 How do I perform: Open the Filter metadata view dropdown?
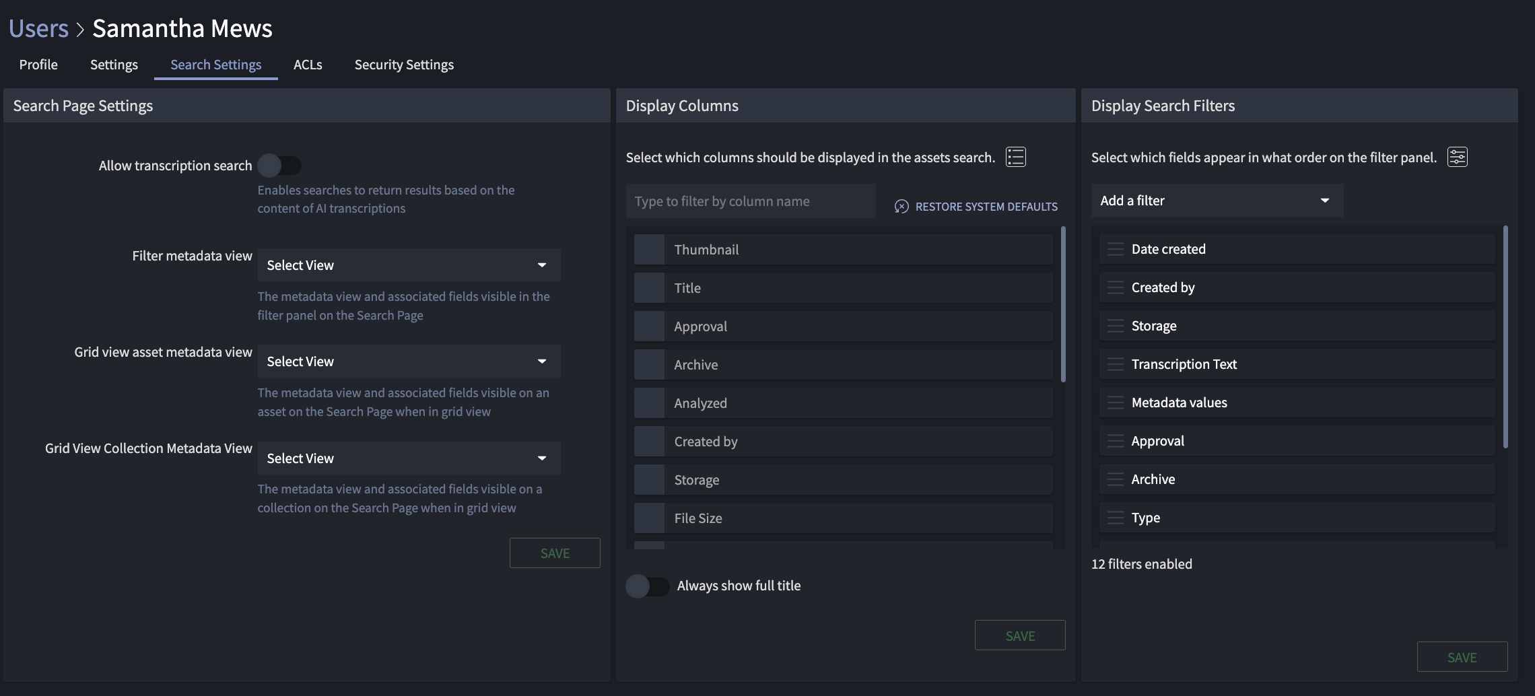[409, 265]
